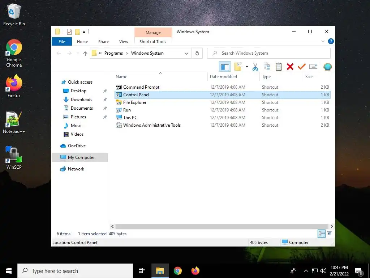Switch to large thumbnails view icon

coord(330,233)
